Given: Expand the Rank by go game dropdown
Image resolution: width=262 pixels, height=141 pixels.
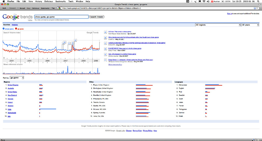Looking at the screenshot, I should 17,78.
